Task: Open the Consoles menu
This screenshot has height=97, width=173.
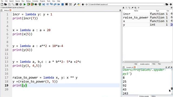Action: coord(35,1)
